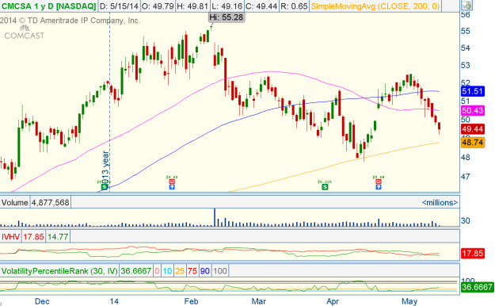Click the 54 price axis label
The image size is (495, 306).
[x=466, y=48]
